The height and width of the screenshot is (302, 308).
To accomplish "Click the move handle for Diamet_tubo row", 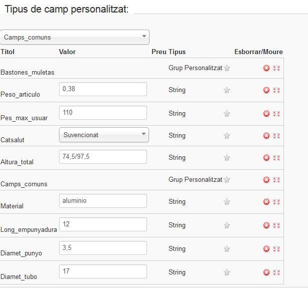I will (x=276, y=272).
